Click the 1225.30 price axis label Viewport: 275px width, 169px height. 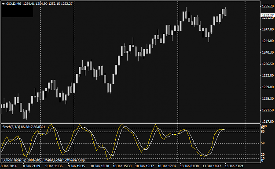268,99
